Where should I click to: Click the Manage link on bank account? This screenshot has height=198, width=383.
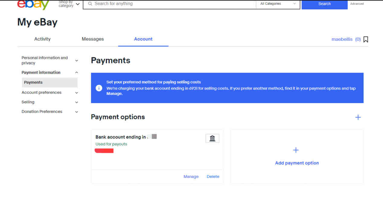[191, 177]
